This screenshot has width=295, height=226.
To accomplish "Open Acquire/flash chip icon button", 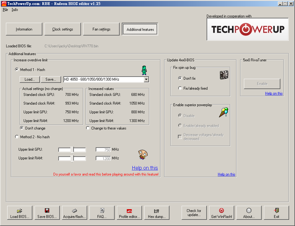I will tap(74, 213).
